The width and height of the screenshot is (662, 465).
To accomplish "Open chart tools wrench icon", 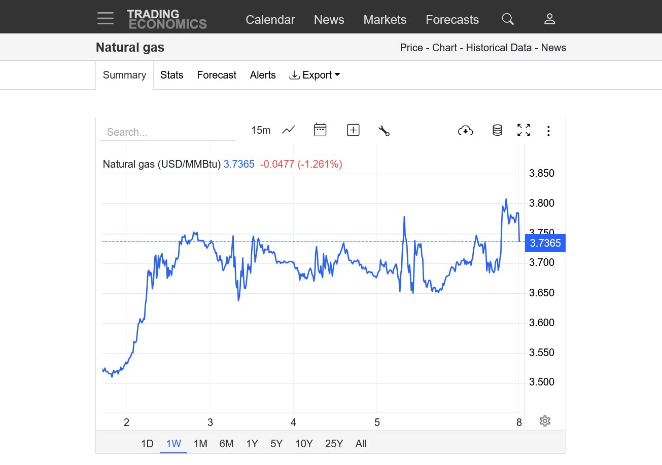I will click(x=384, y=131).
